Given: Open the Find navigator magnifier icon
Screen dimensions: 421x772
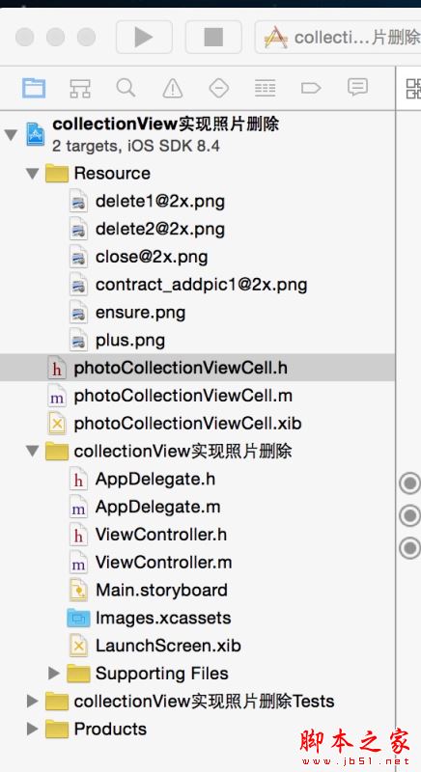Looking at the screenshot, I should 126,88.
